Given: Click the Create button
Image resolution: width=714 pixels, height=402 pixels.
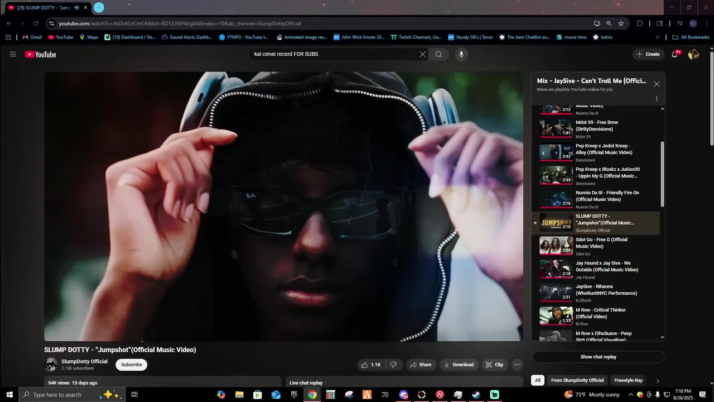Looking at the screenshot, I should click(x=648, y=54).
